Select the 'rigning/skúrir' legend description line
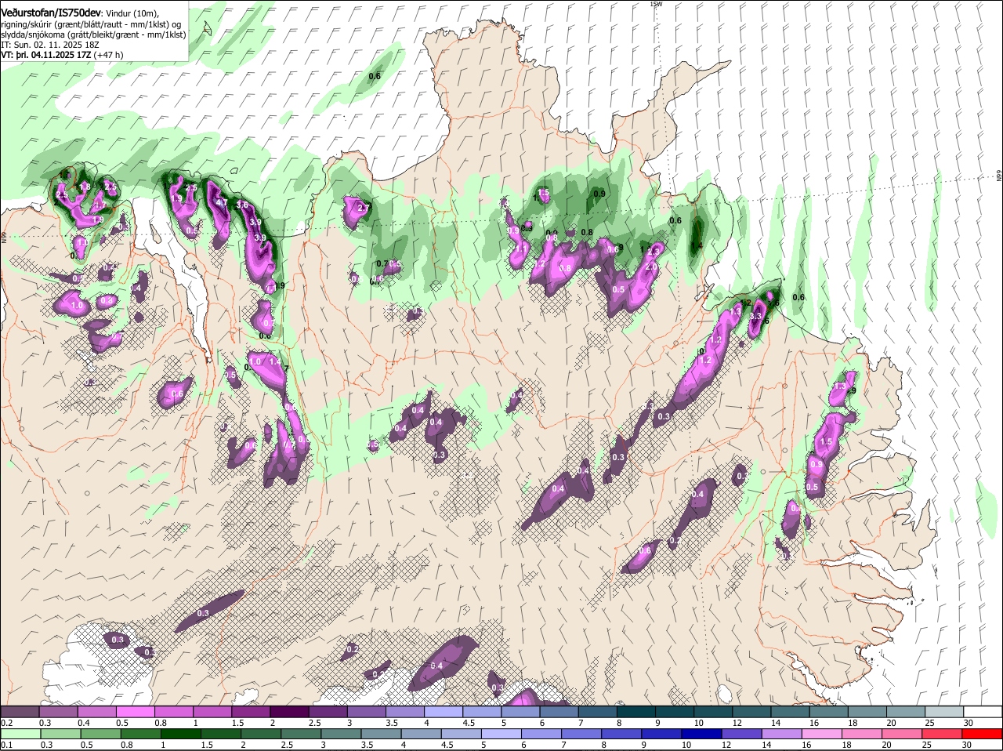The image size is (1003, 751). [x=92, y=24]
